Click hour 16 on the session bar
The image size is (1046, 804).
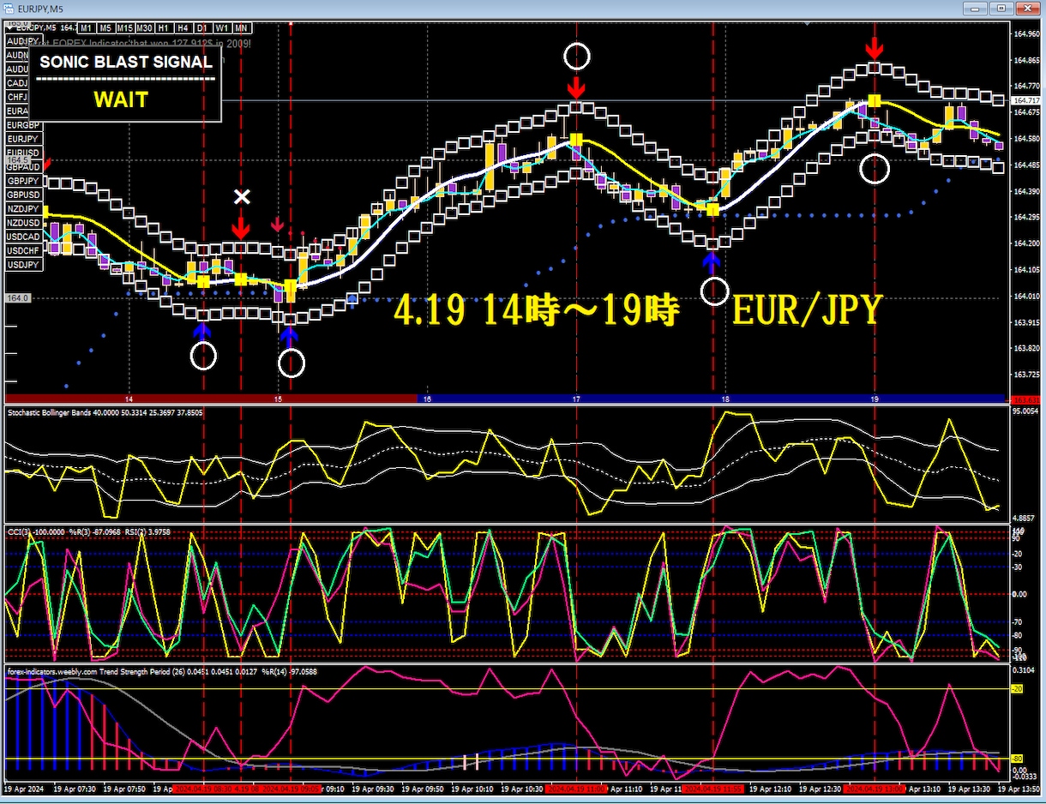pyautogui.click(x=427, y=399)
